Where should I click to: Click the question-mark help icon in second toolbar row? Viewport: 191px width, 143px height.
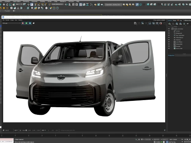click(x=57, y=8)
